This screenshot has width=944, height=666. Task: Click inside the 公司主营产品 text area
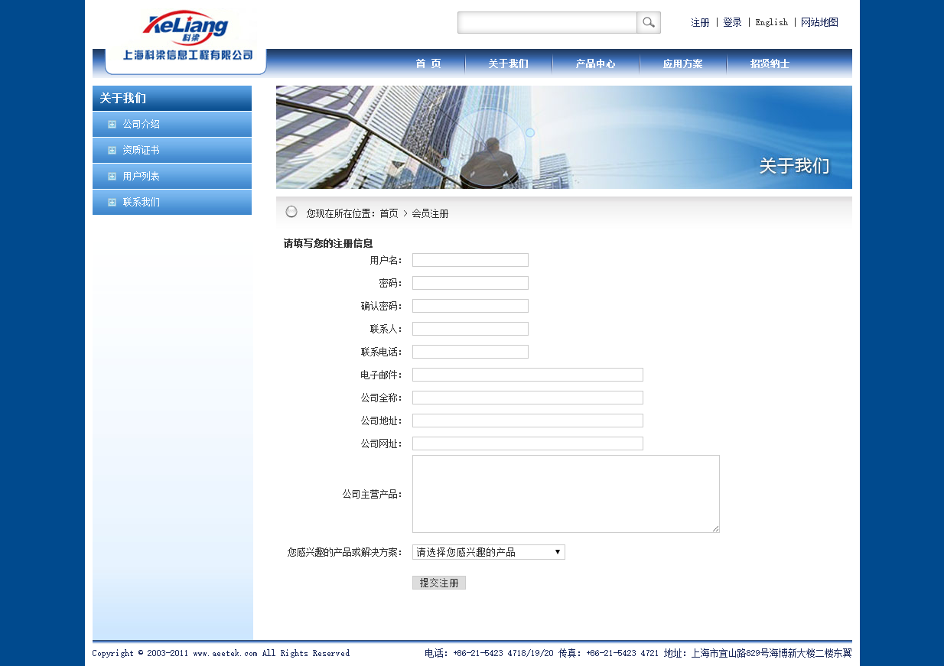point(565,494)
